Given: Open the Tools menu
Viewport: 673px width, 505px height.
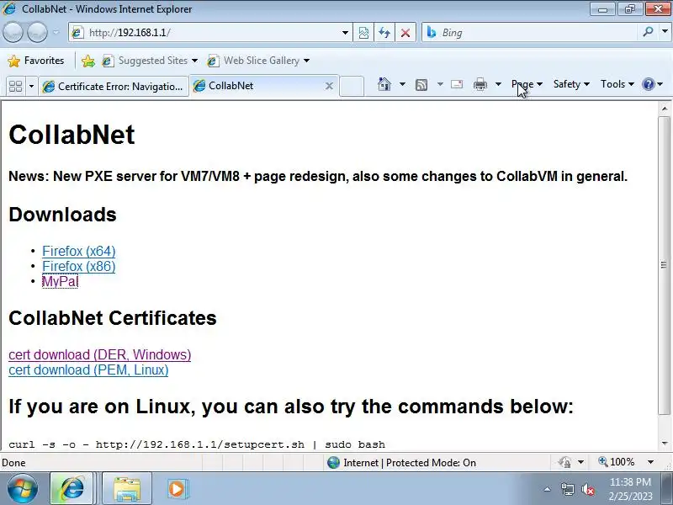Looking at the screenshot, I should (x=617, y=84).
